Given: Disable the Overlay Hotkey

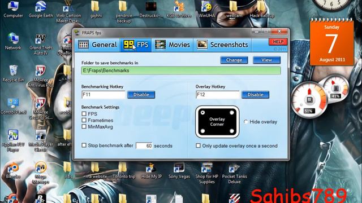Looking at the screenshot, I should [x=255, y=95].
